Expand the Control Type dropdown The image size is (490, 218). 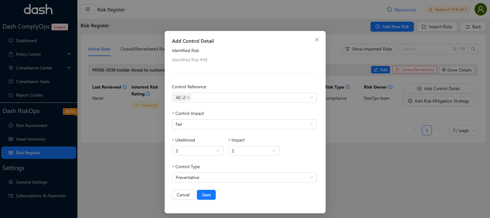coord(244,177)
